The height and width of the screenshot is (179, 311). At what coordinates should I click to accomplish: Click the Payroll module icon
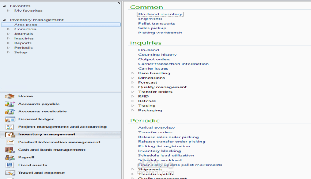(10, 158)
